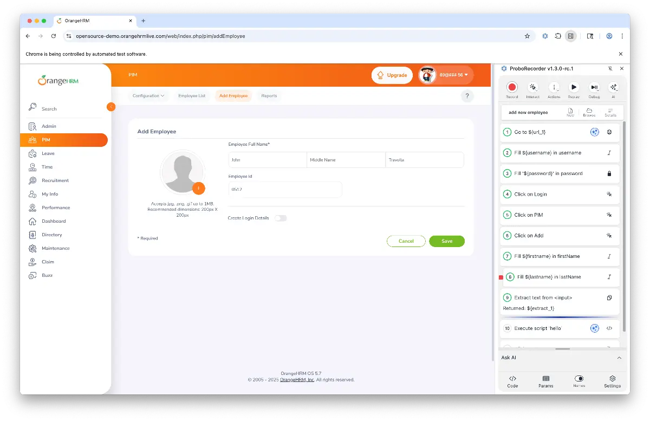Click the AI sparkle icon on step 1
The height and width of the screenshot is (421, 650).
[594, 132]
